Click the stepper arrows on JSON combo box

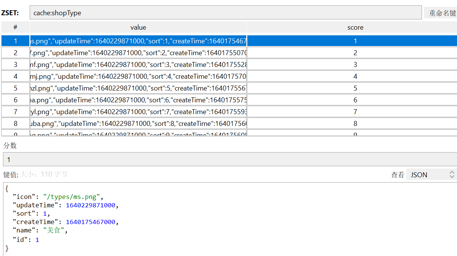(x=452, y=175)
